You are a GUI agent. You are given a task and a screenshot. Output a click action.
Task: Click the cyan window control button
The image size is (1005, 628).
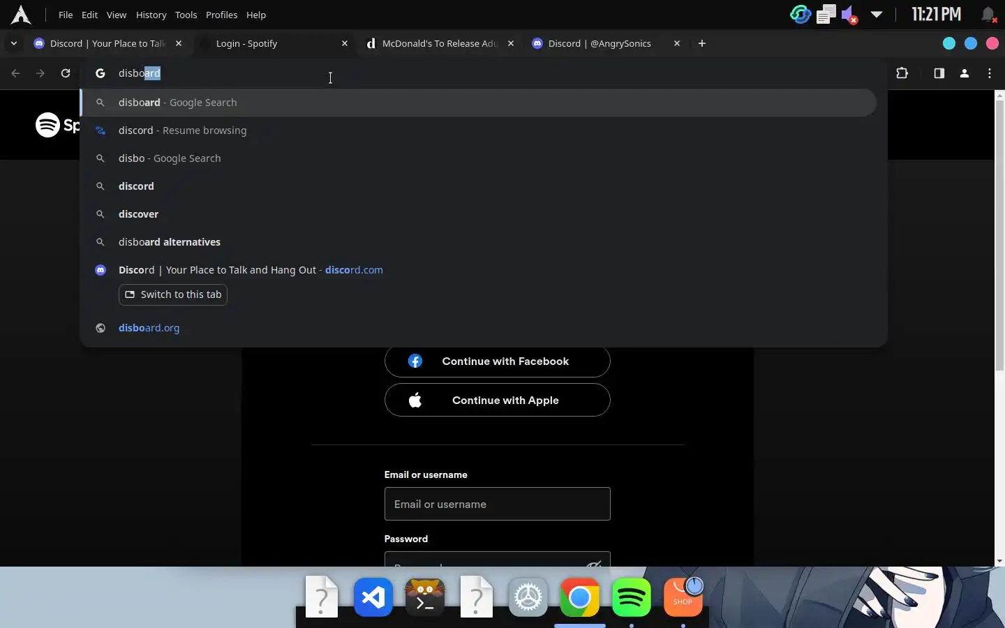(949, 43)
